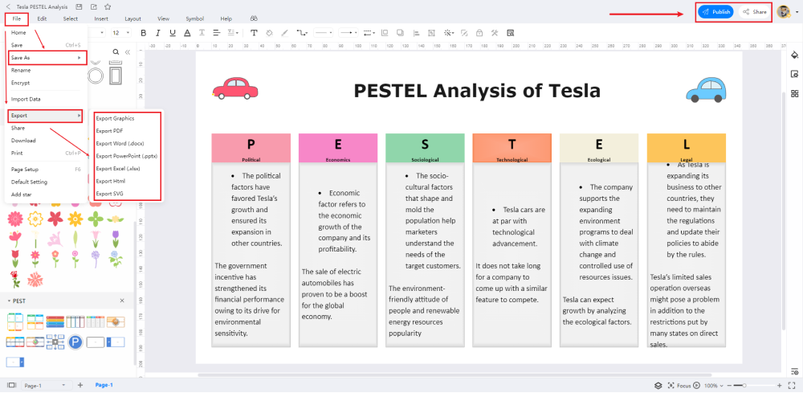803x393 pixels.
Task: Click the presentation play icon
Action: (x=696, y=385)
